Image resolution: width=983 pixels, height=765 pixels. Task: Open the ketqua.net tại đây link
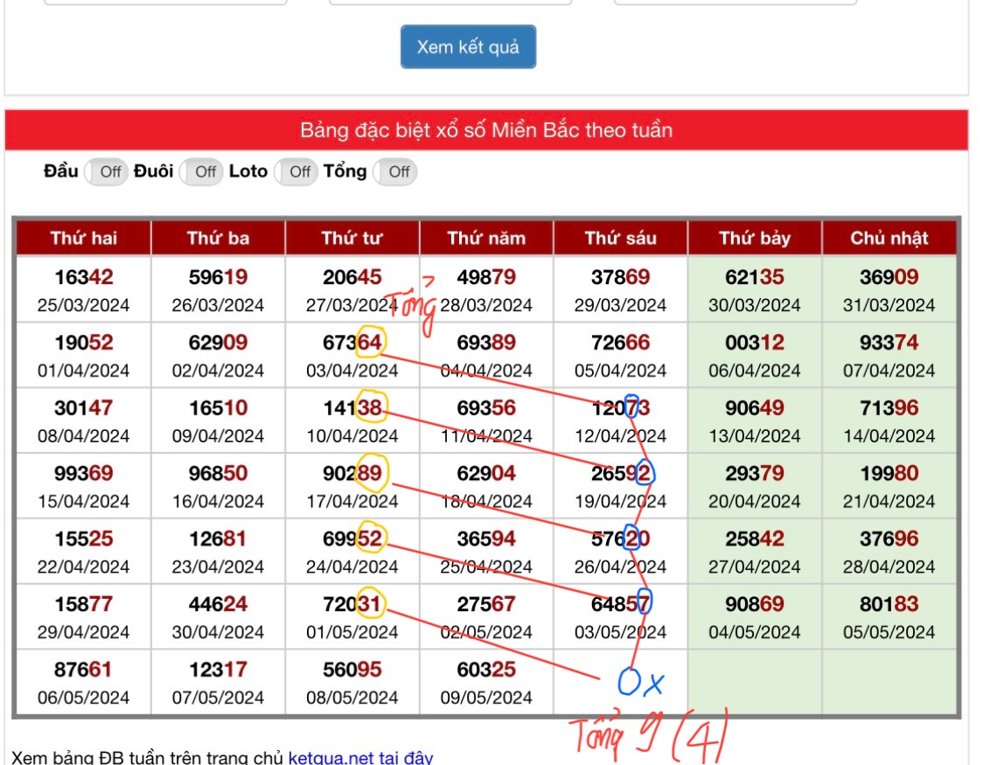360,757
